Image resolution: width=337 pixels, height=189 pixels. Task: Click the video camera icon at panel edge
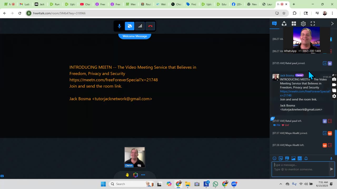[x=334, y=85]
